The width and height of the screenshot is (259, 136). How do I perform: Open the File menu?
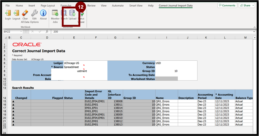8,5
